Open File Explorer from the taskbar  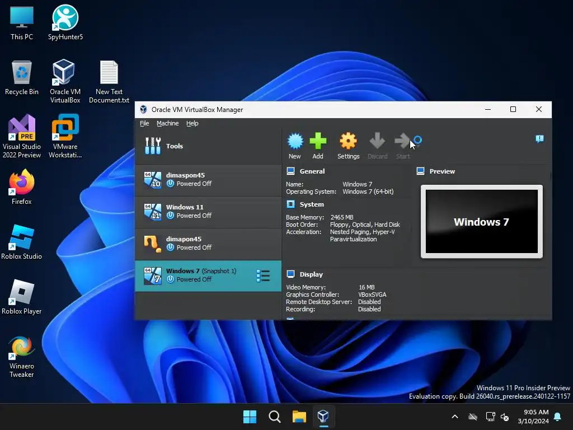click(299, 417)
